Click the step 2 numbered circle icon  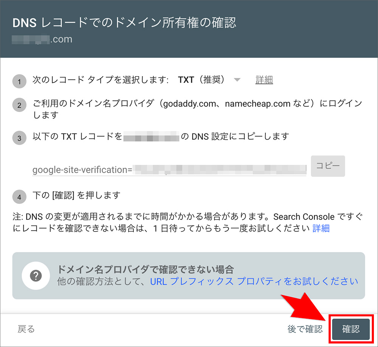click(x=19, y=105)
